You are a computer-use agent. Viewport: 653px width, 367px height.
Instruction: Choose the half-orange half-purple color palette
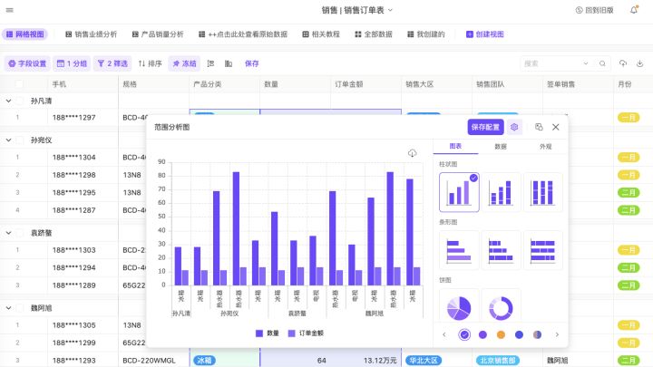pos(537,334)
